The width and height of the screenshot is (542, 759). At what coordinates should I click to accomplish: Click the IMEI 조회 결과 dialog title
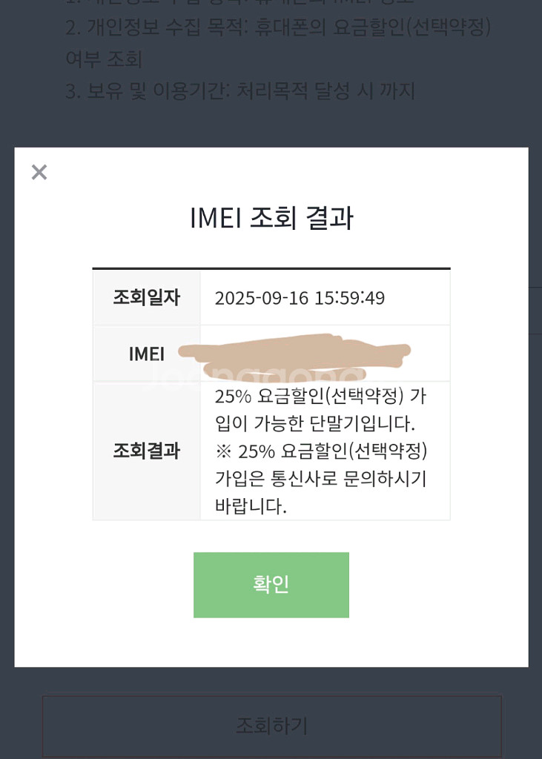[x=271, y=218]
